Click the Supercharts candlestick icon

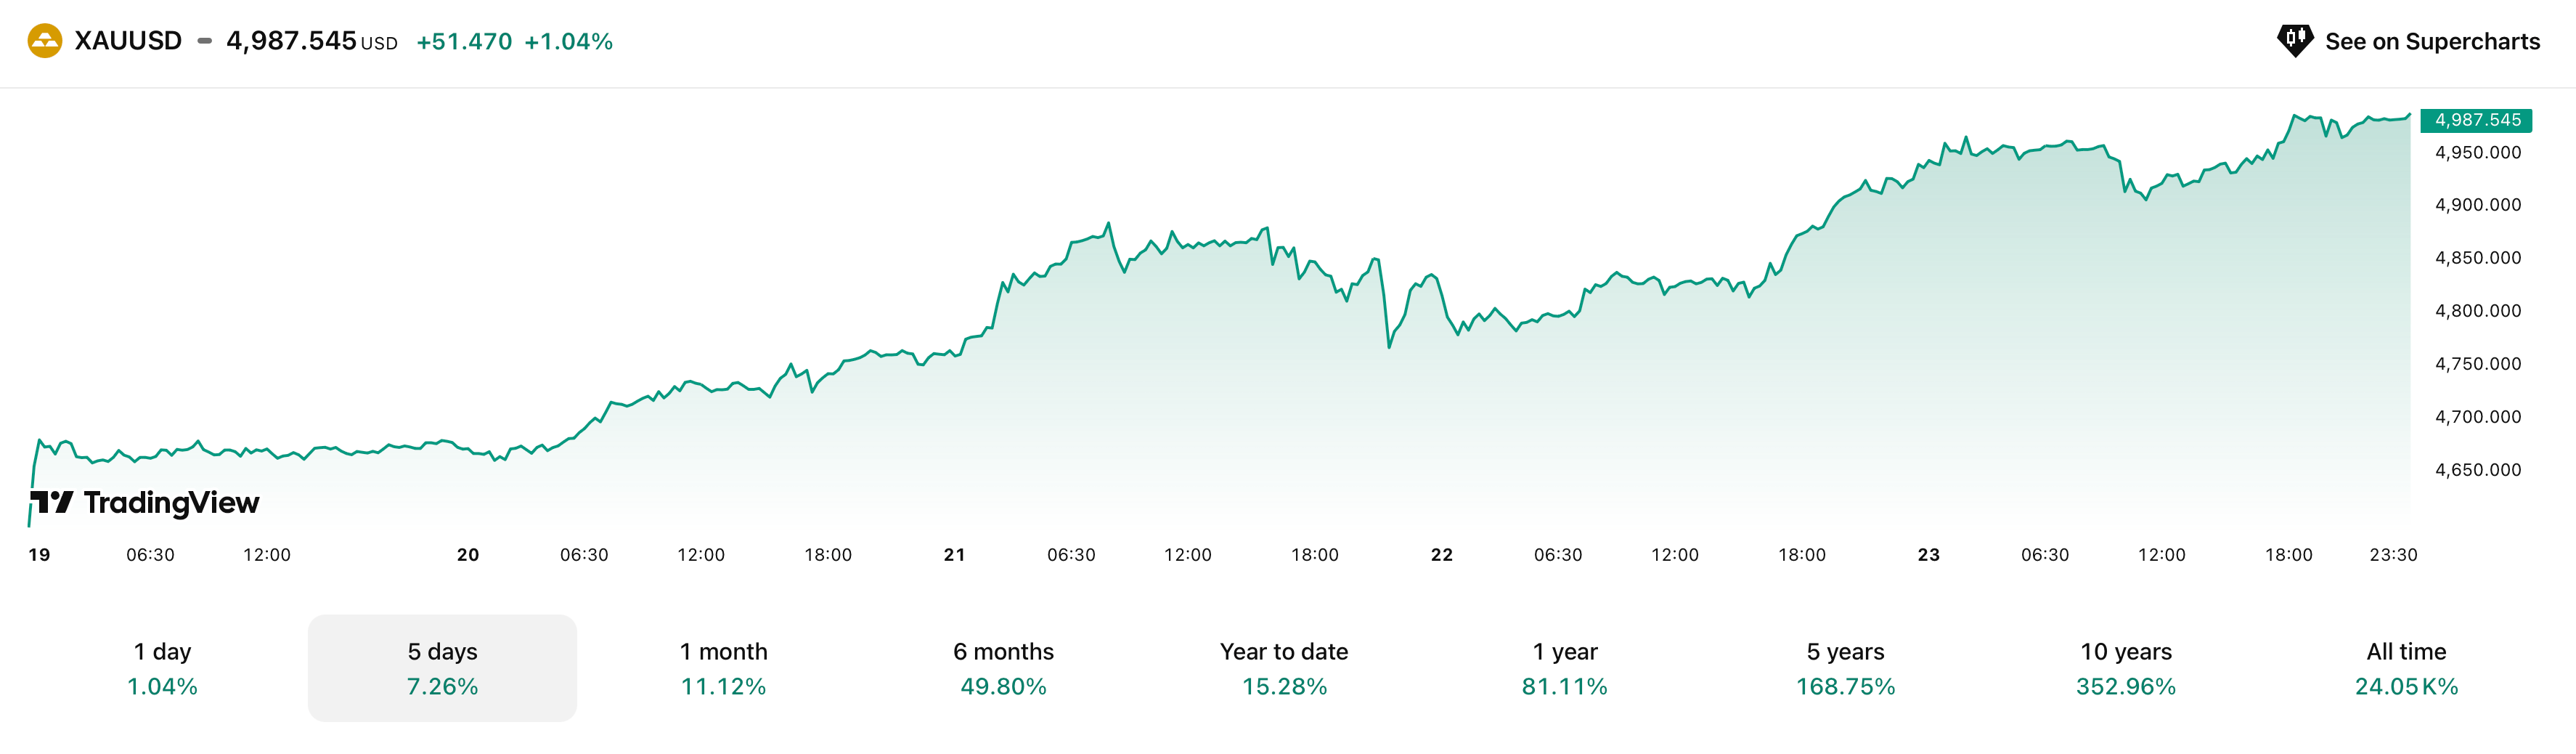pos(2294,41)
